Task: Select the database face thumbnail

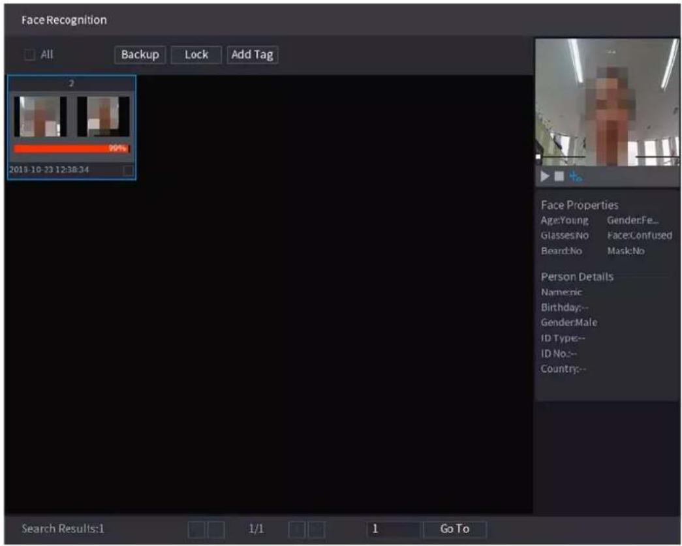Action: click(x=104, y=117)
